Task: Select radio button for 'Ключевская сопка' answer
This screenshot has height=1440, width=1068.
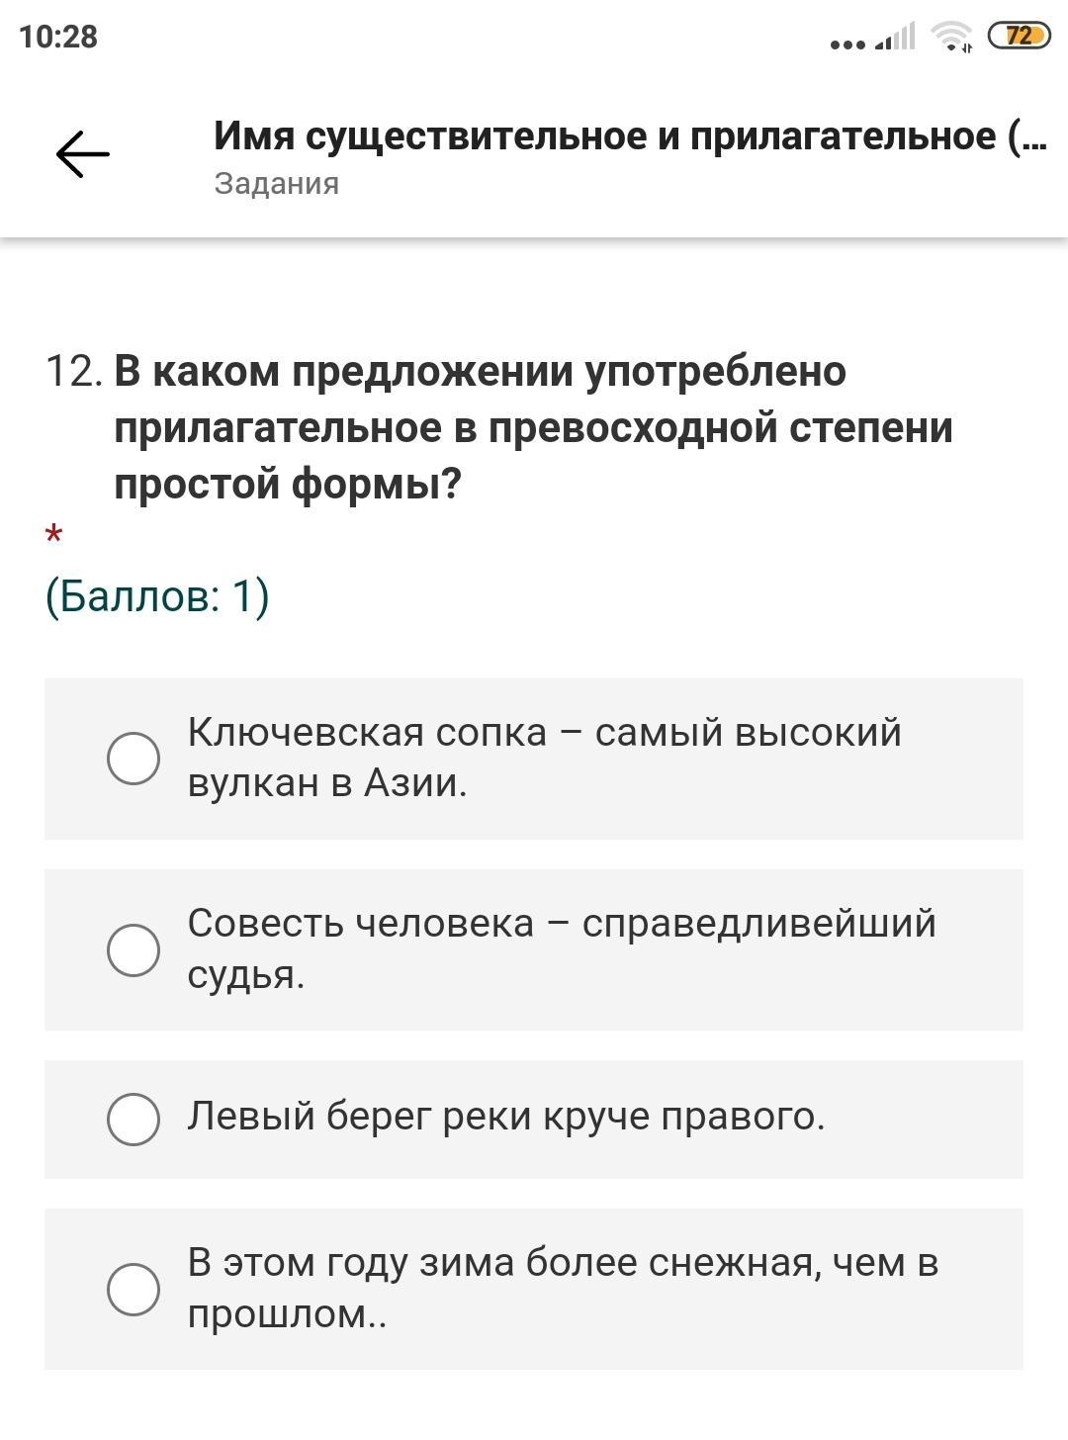Action: [x=133, y=759]
